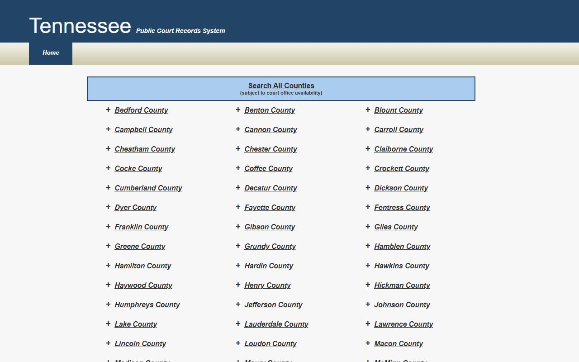The height and width of the screenshot is (362, 579).
Task: Open the Lauderdale County link
Action: coord(276,324)
